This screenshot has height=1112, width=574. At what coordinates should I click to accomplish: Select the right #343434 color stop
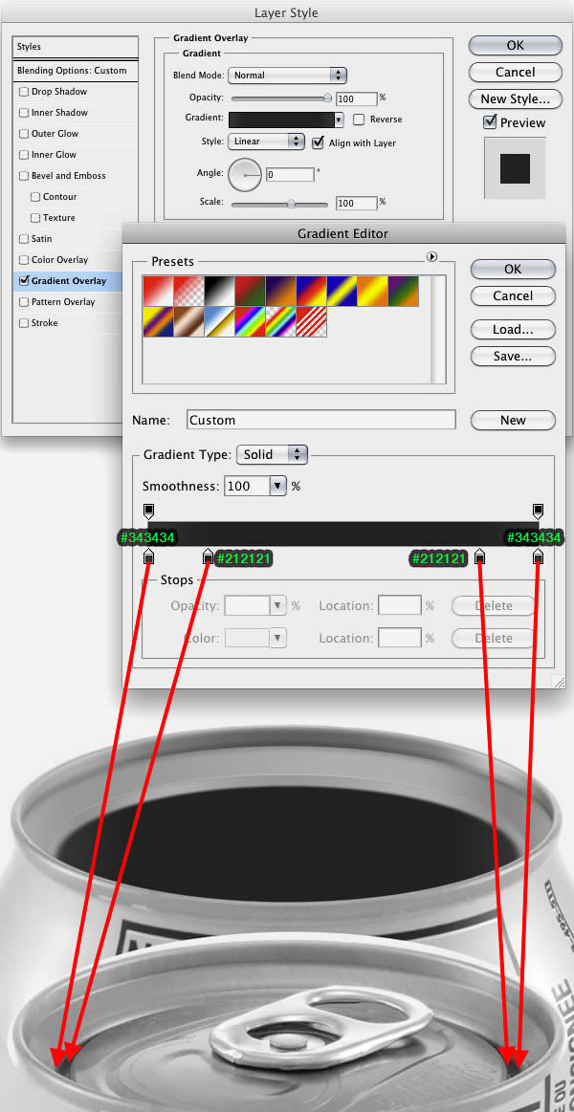(x=538, y=556)
